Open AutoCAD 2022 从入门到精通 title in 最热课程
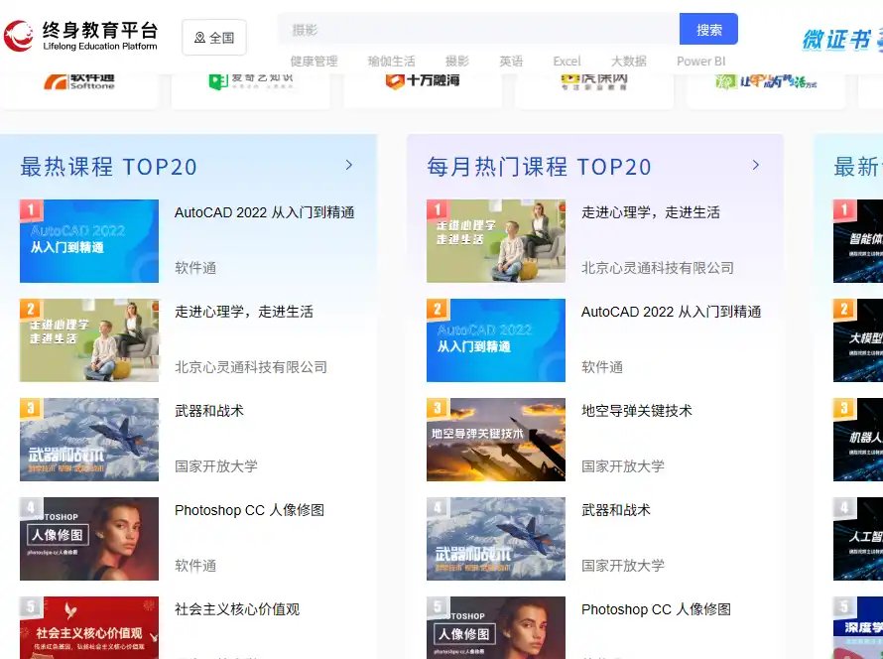This screenshot has height=659, width=883. [265, 212]
